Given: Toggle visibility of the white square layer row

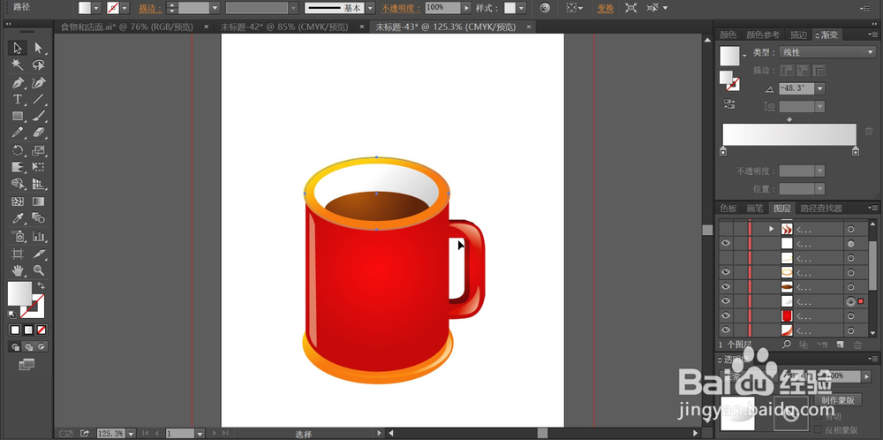Looking at the screenshot, I should pos(726,243).
